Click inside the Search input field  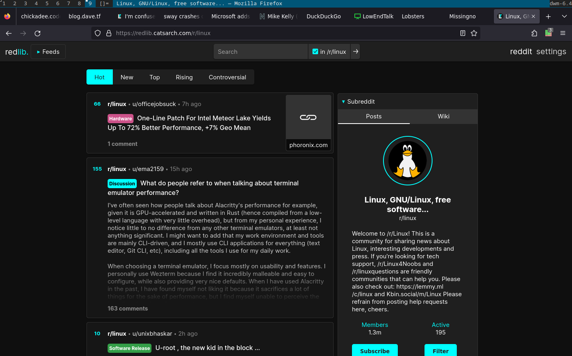pos(261,51)
